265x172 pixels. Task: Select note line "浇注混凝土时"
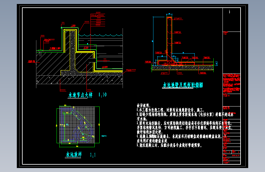169,145
